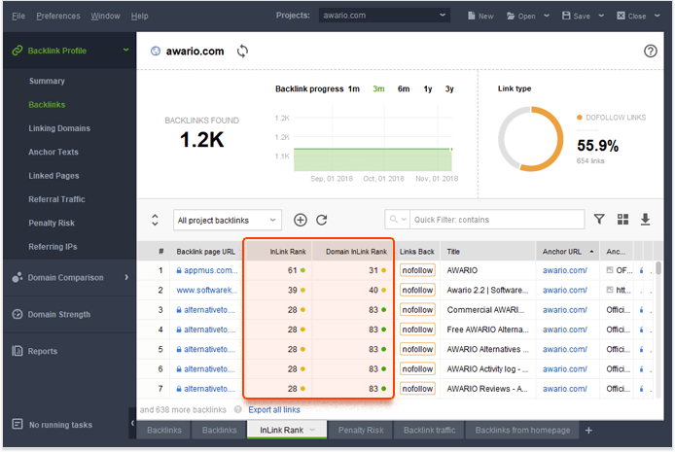Open the All project backlinks dropdown
Screen dimensions: 675x452
tap(228, 221)
